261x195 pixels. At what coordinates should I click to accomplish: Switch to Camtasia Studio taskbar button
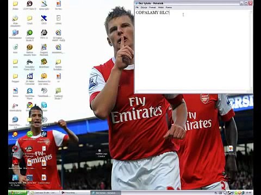pyautogui.click(x=44, y=193)
